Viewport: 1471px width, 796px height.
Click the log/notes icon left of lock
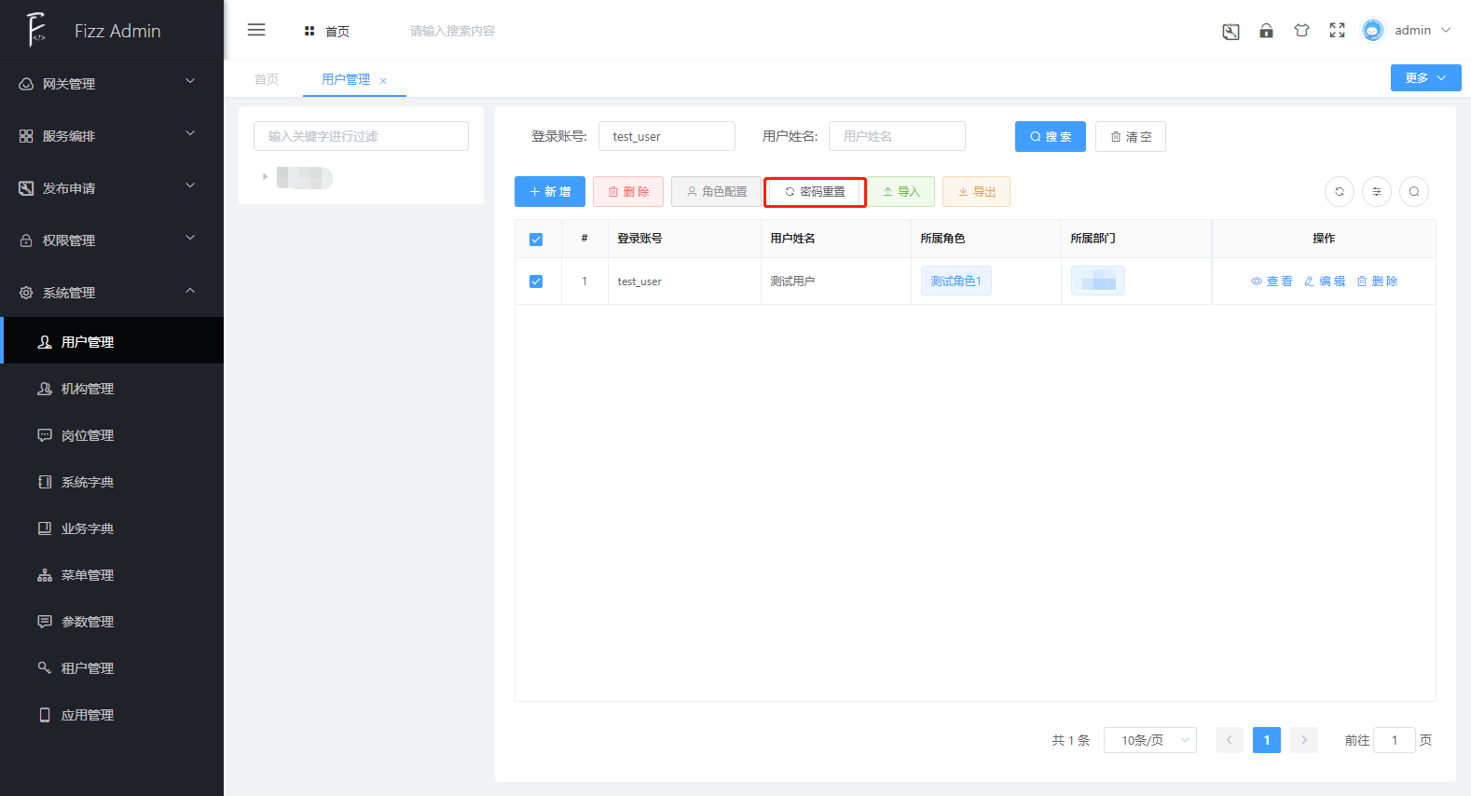click(1230, 32)
